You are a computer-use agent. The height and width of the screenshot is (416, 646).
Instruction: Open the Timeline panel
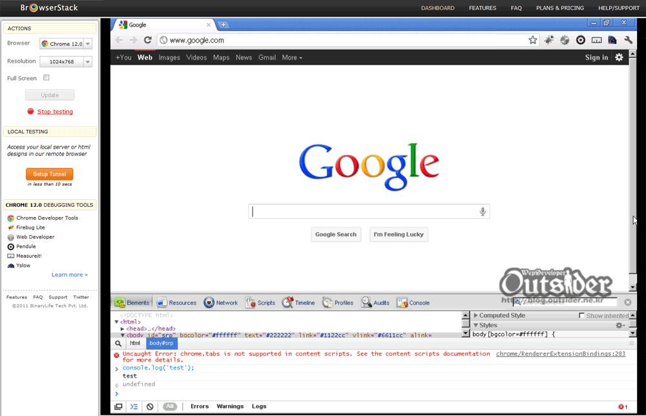[298, 303]
